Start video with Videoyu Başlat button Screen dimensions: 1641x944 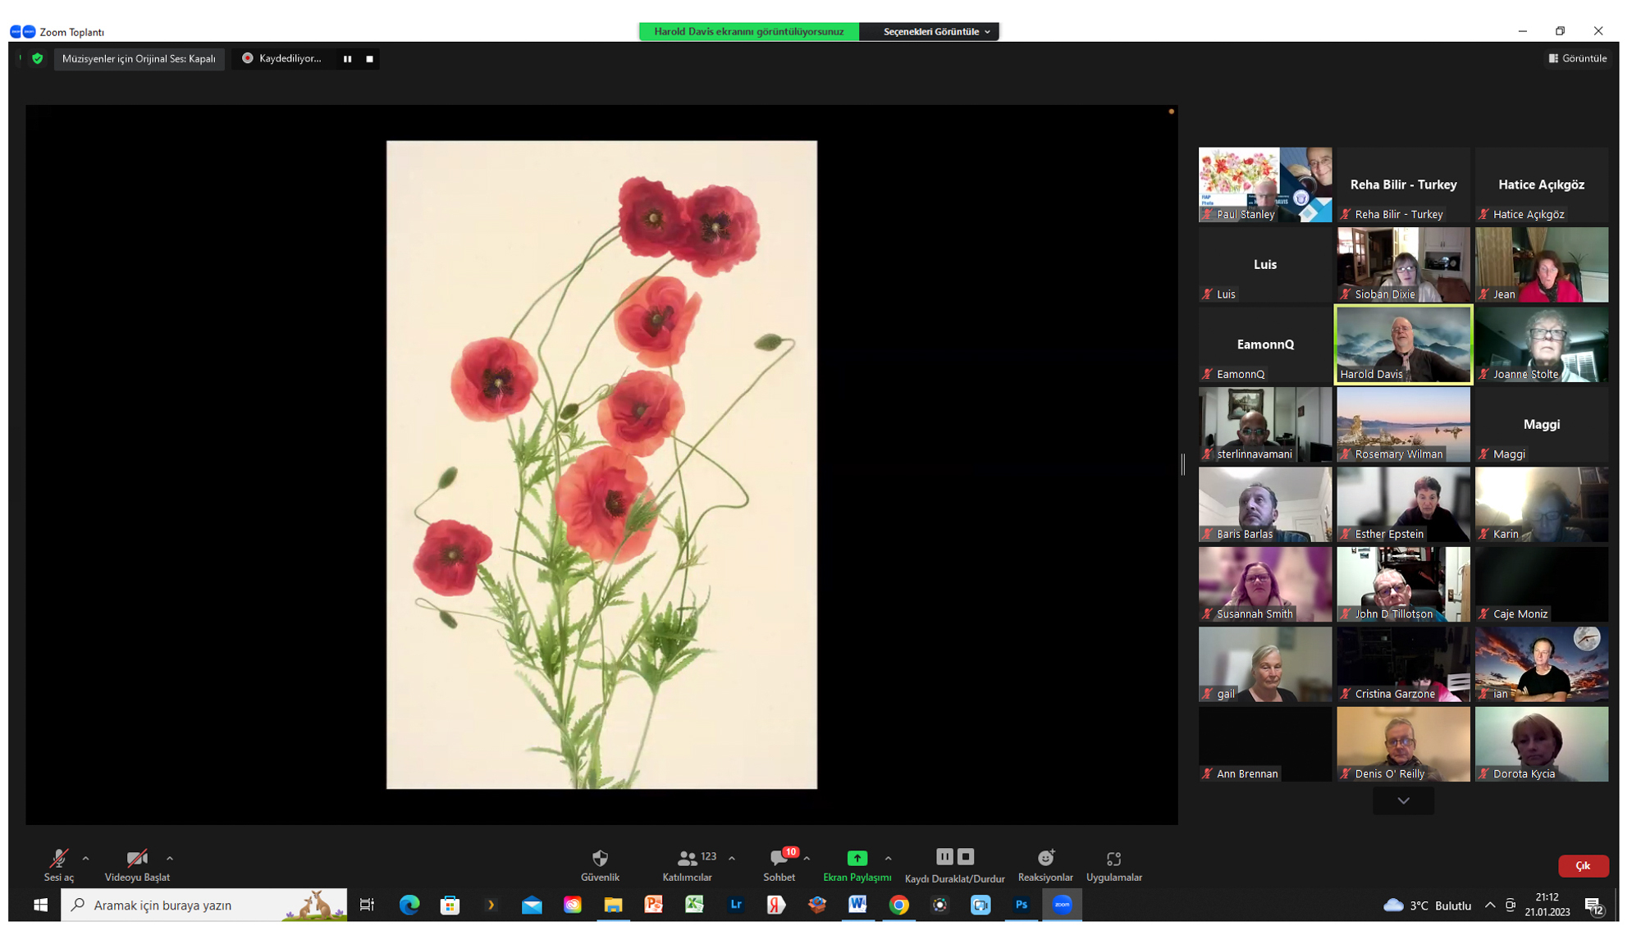(137, 864)
